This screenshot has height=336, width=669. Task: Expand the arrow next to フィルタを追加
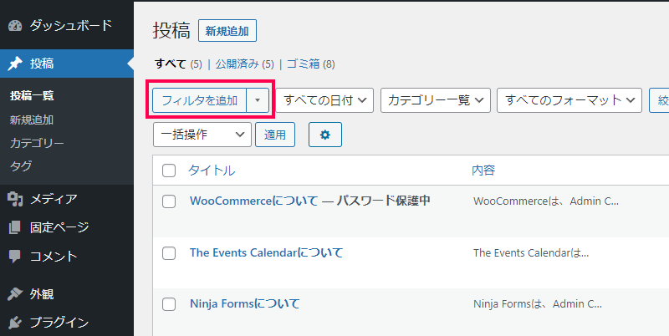[x=258, y=100]
